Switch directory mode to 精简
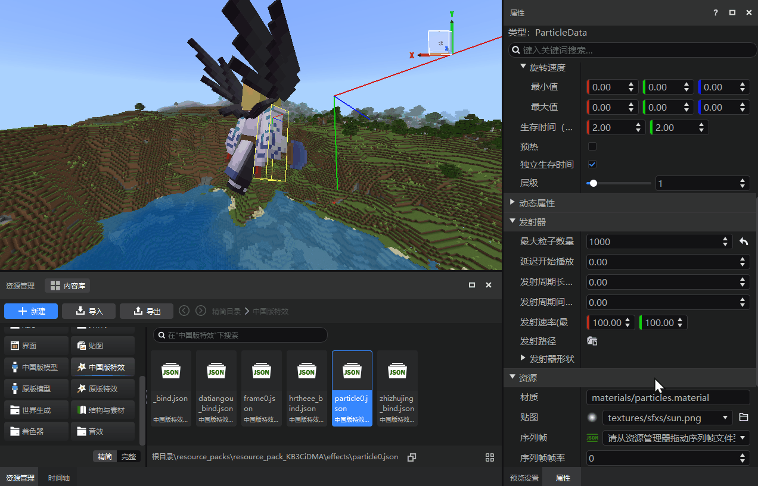 (x=105, y=457)
